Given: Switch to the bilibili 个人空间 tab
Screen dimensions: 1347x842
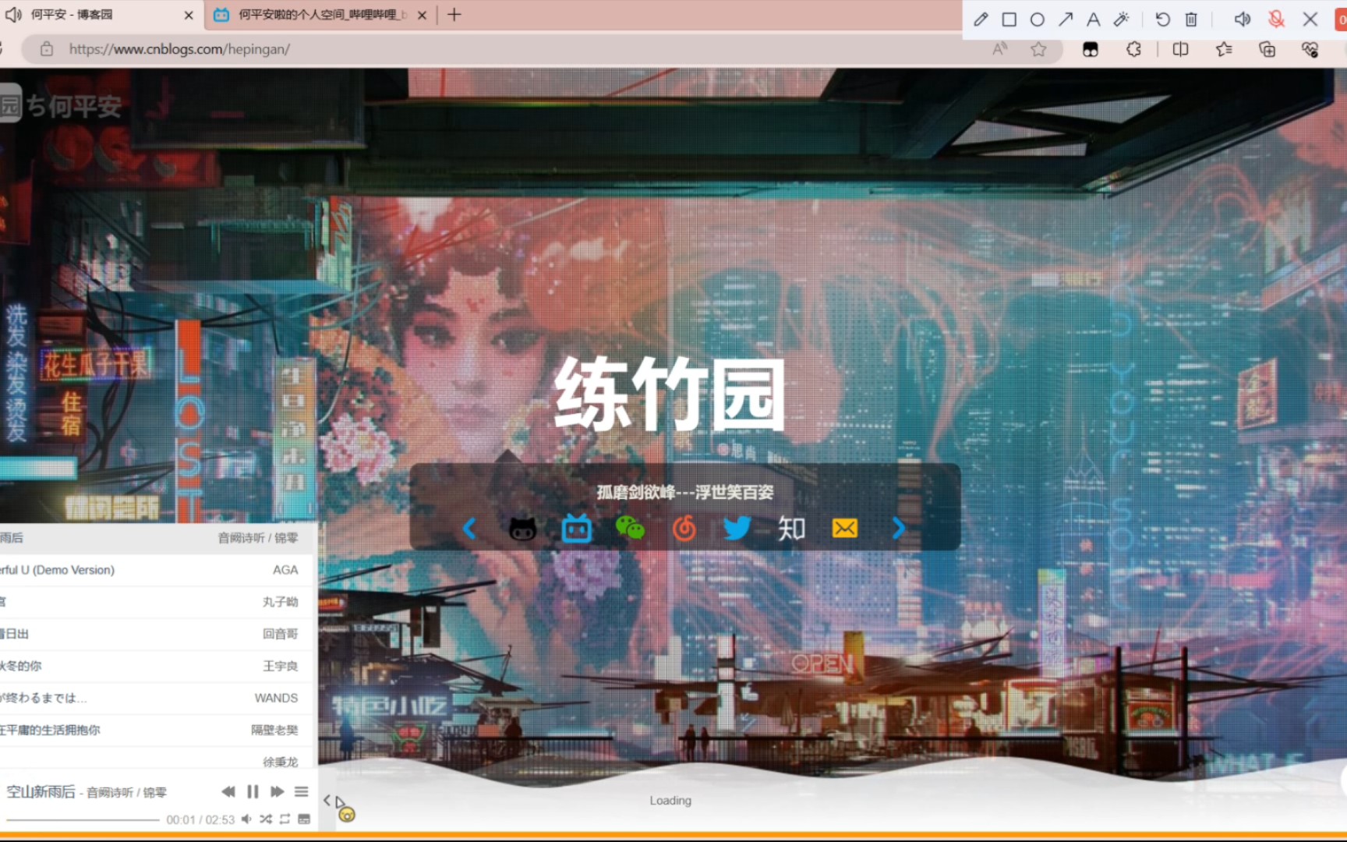Looking at the screenshot, I should pyautogui.click(x=320, y=15).
